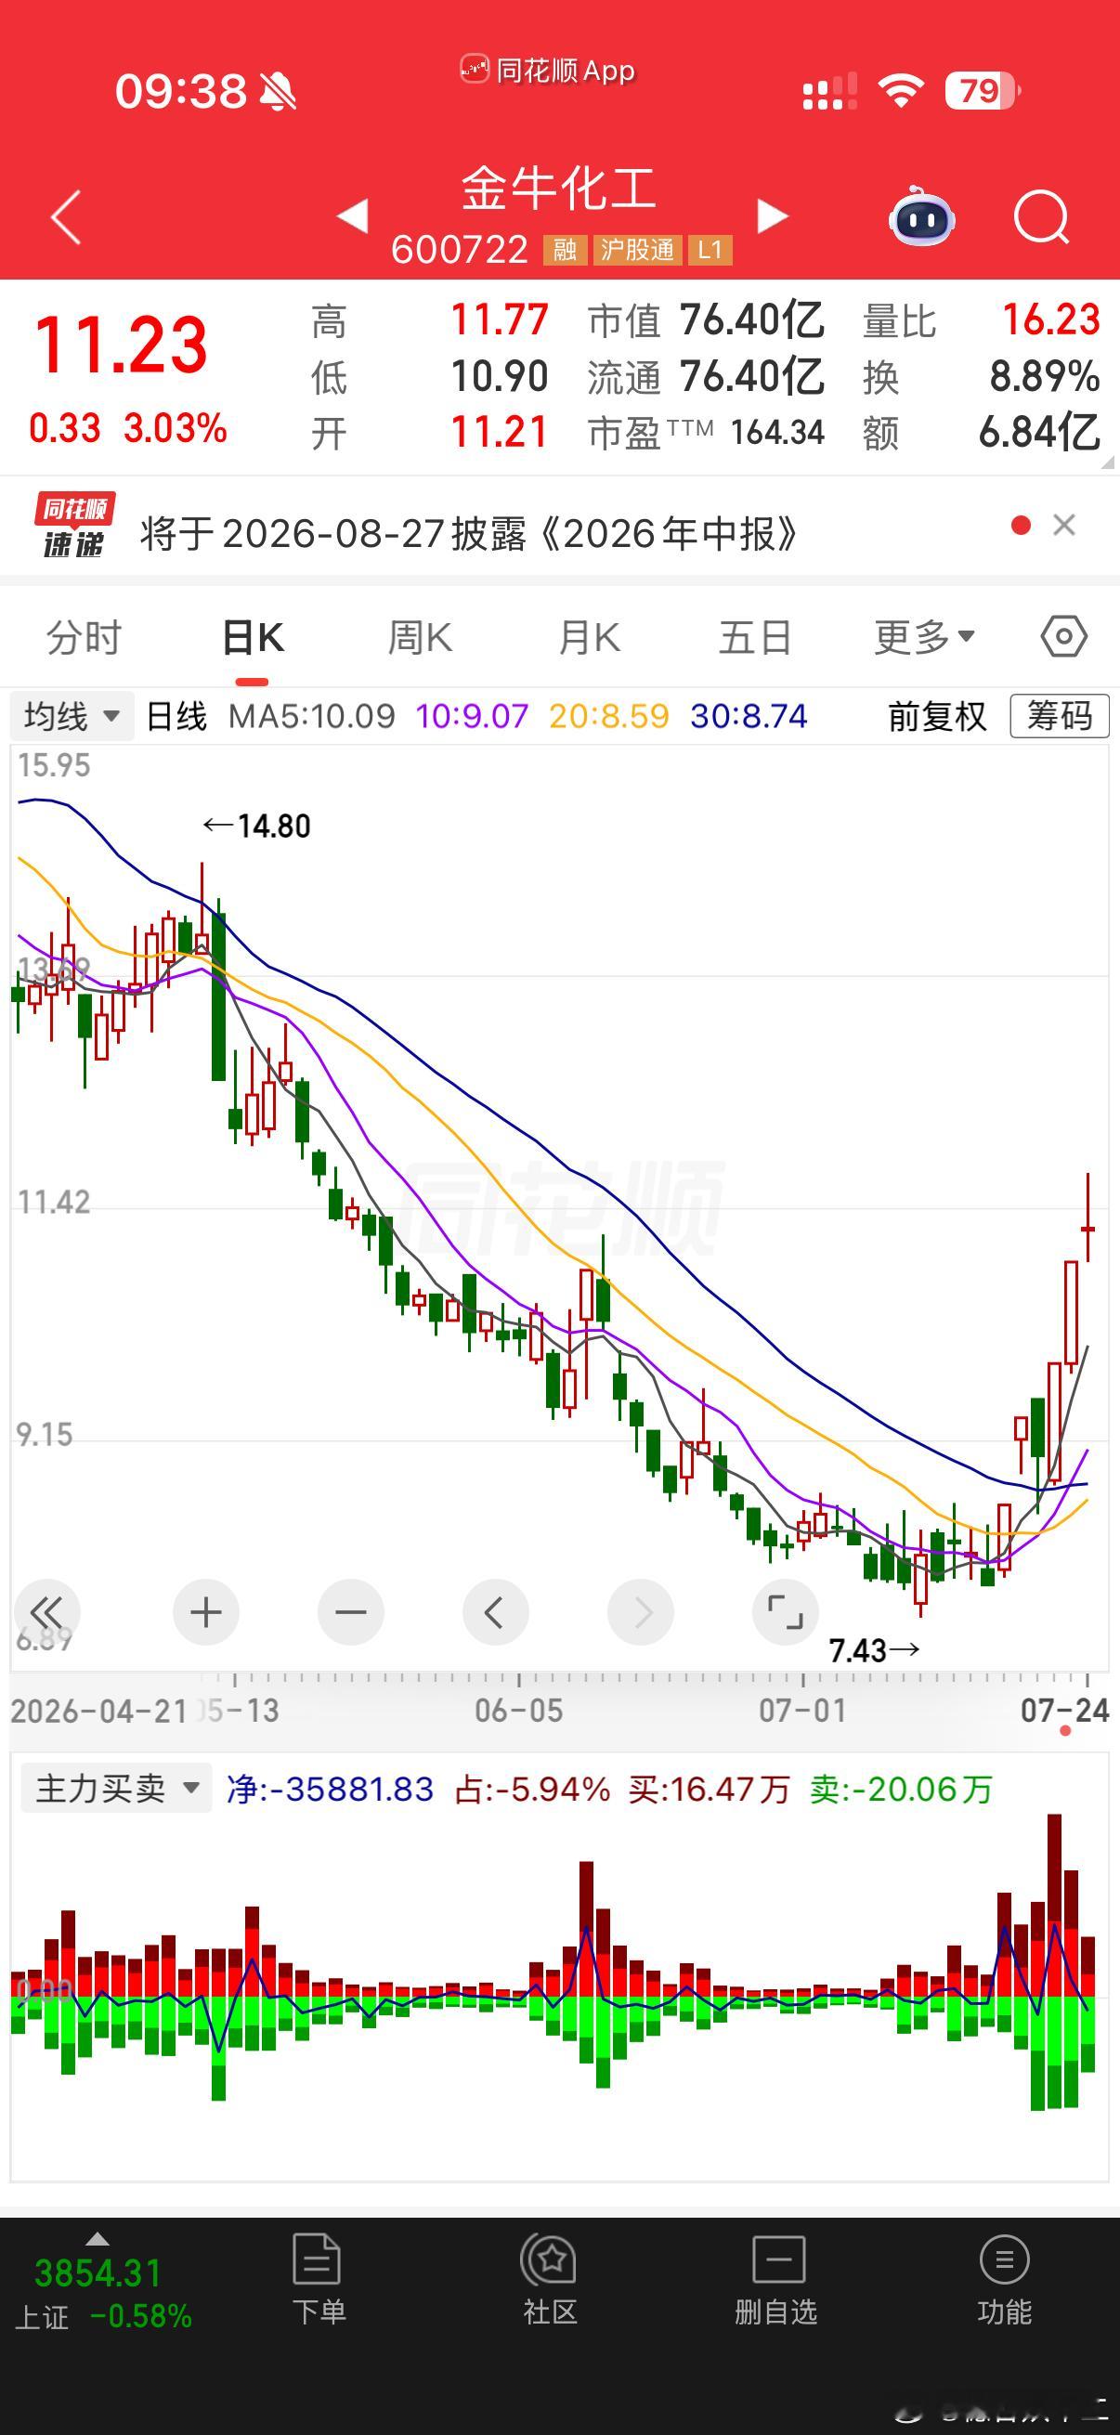Tap the current price 11.23
1120x2435 pixels.
pyautogui.click(x=121, y=345)
